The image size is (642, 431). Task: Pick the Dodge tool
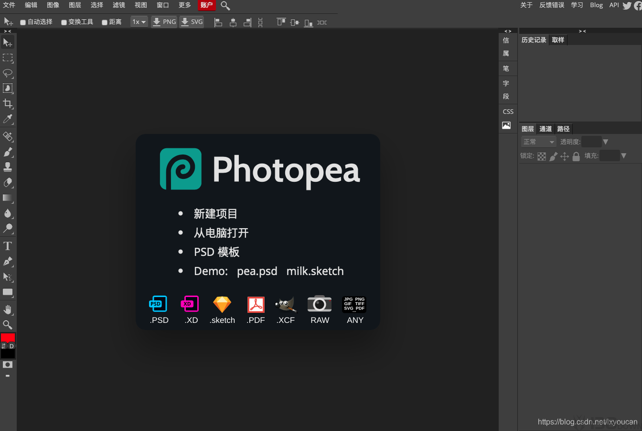(8, 229)
